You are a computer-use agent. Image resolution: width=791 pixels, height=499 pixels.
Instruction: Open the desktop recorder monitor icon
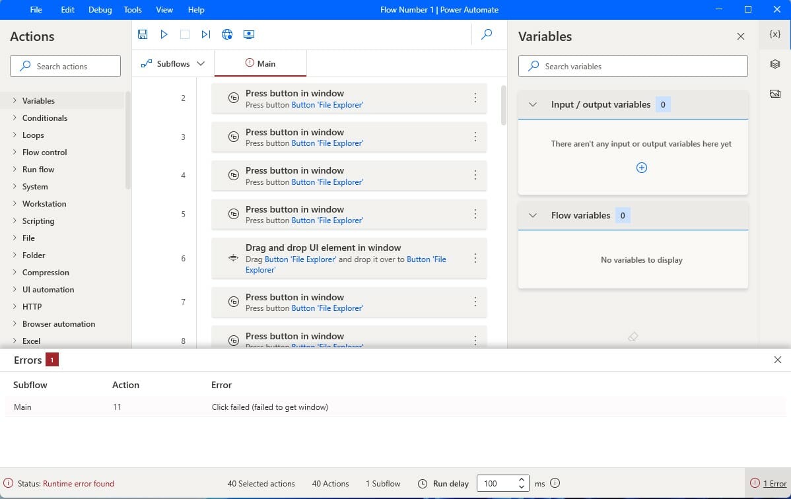pos(249,34)
